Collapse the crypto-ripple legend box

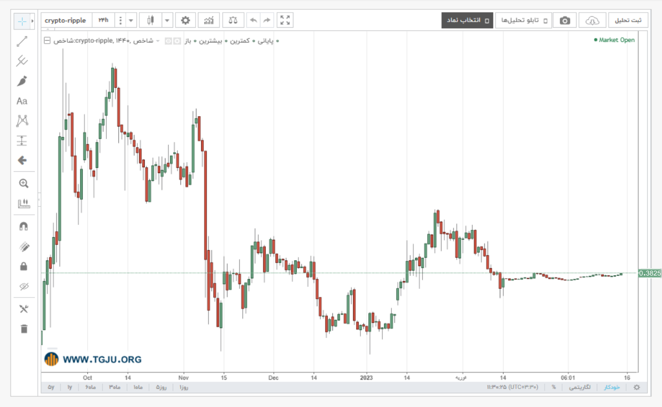47,41
